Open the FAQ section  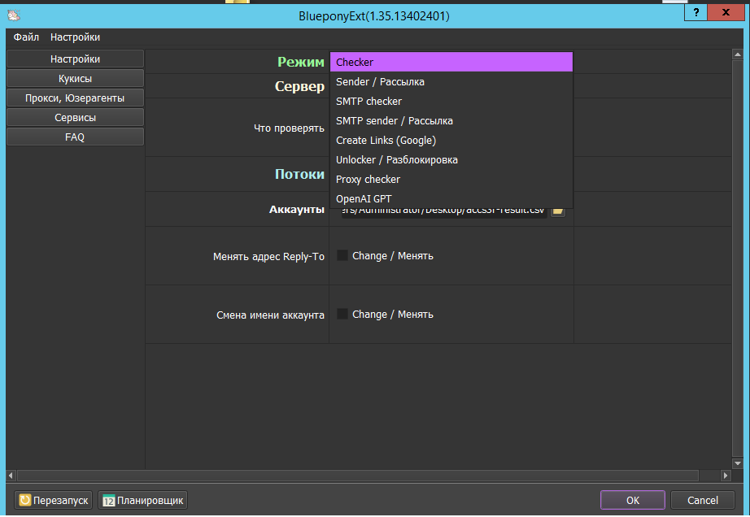[75, 137]
